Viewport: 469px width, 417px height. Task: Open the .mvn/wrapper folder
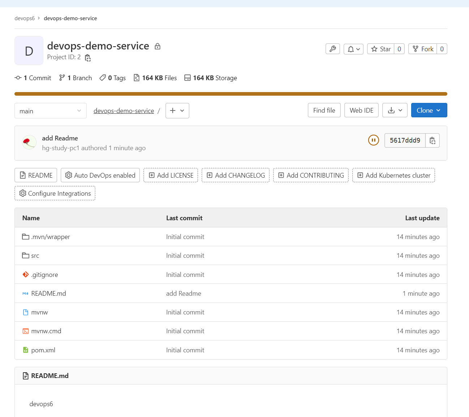(x=51, y=237)
